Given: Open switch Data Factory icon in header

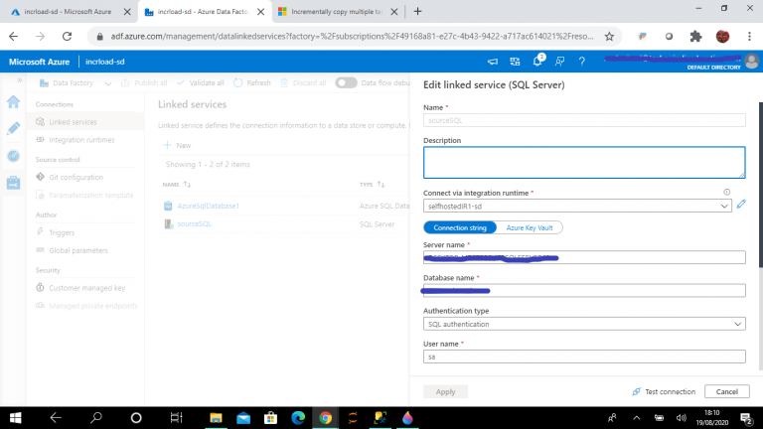Looking at the screenshot, I should [515, 62].
